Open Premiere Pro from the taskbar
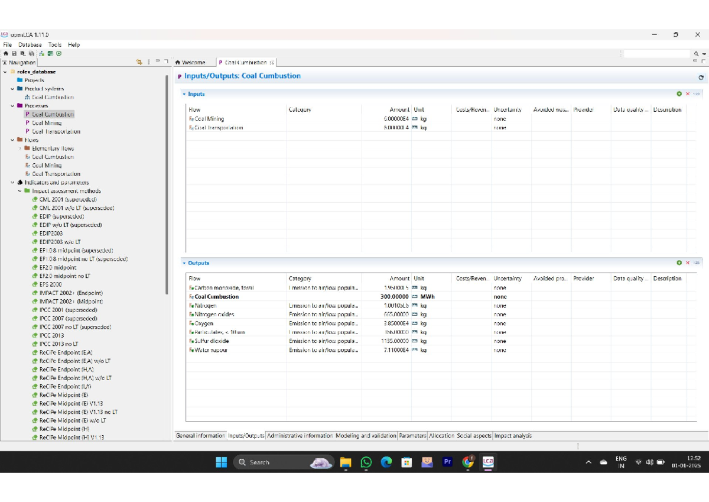This screenshot has height=502, width=709. tap(447, 462)
